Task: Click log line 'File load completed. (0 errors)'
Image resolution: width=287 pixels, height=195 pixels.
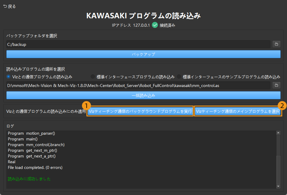Action: click(35, 167)
